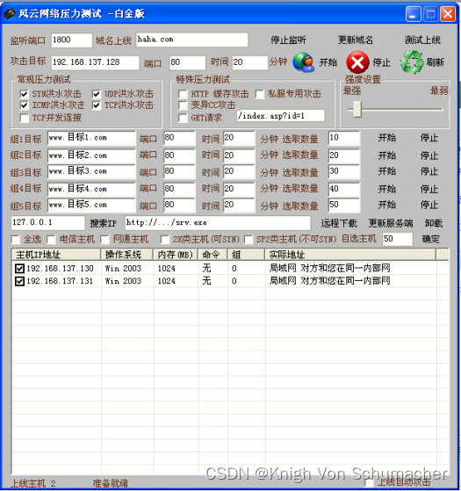Sort by the 主机IP地址 column header
The width and height of the screenshot is (461, 491).
point(56,255)
